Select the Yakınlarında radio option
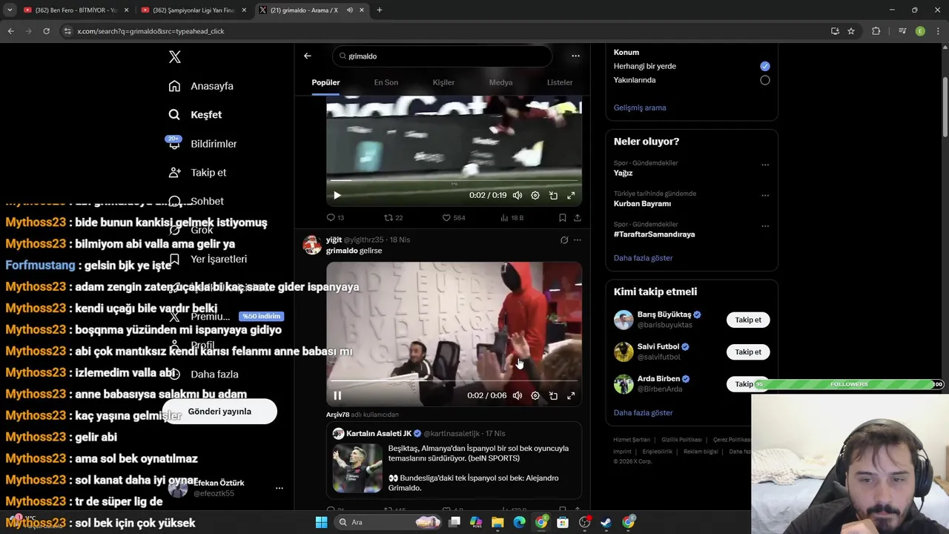Image resolution: width=949 pixels, height=534 pixels. pyautogui.click(x=765, y=80)
